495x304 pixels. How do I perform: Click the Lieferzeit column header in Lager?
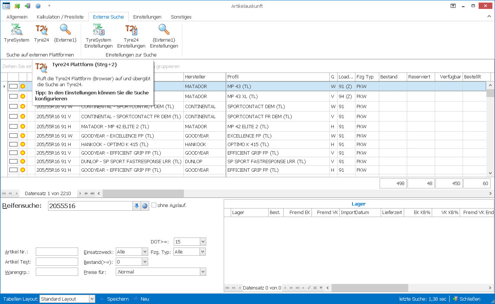coord(392,213)
